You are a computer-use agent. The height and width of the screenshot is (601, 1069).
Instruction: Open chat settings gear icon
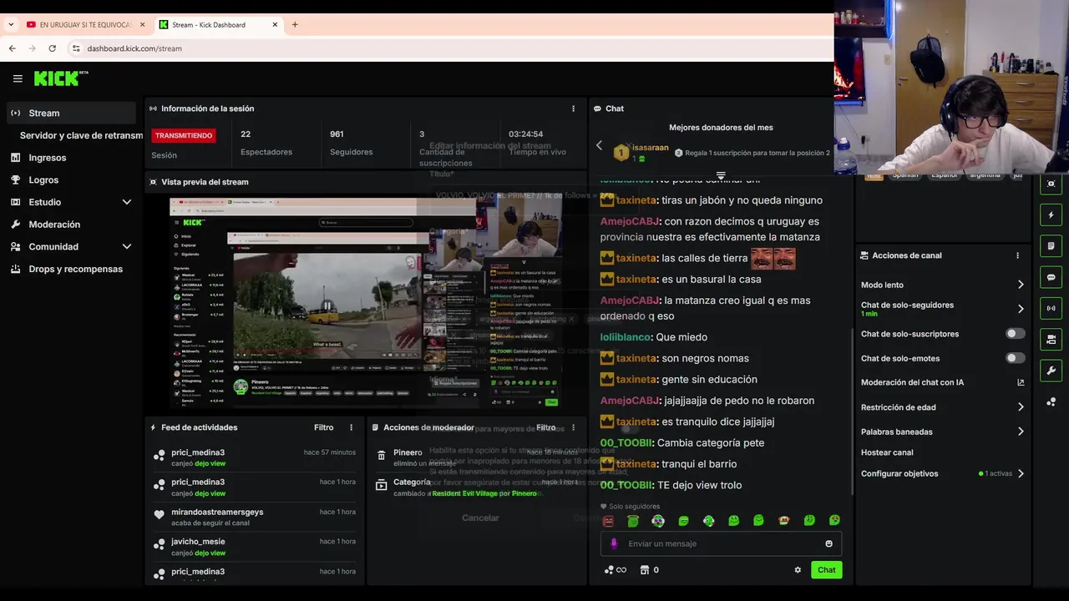(798, 570)
